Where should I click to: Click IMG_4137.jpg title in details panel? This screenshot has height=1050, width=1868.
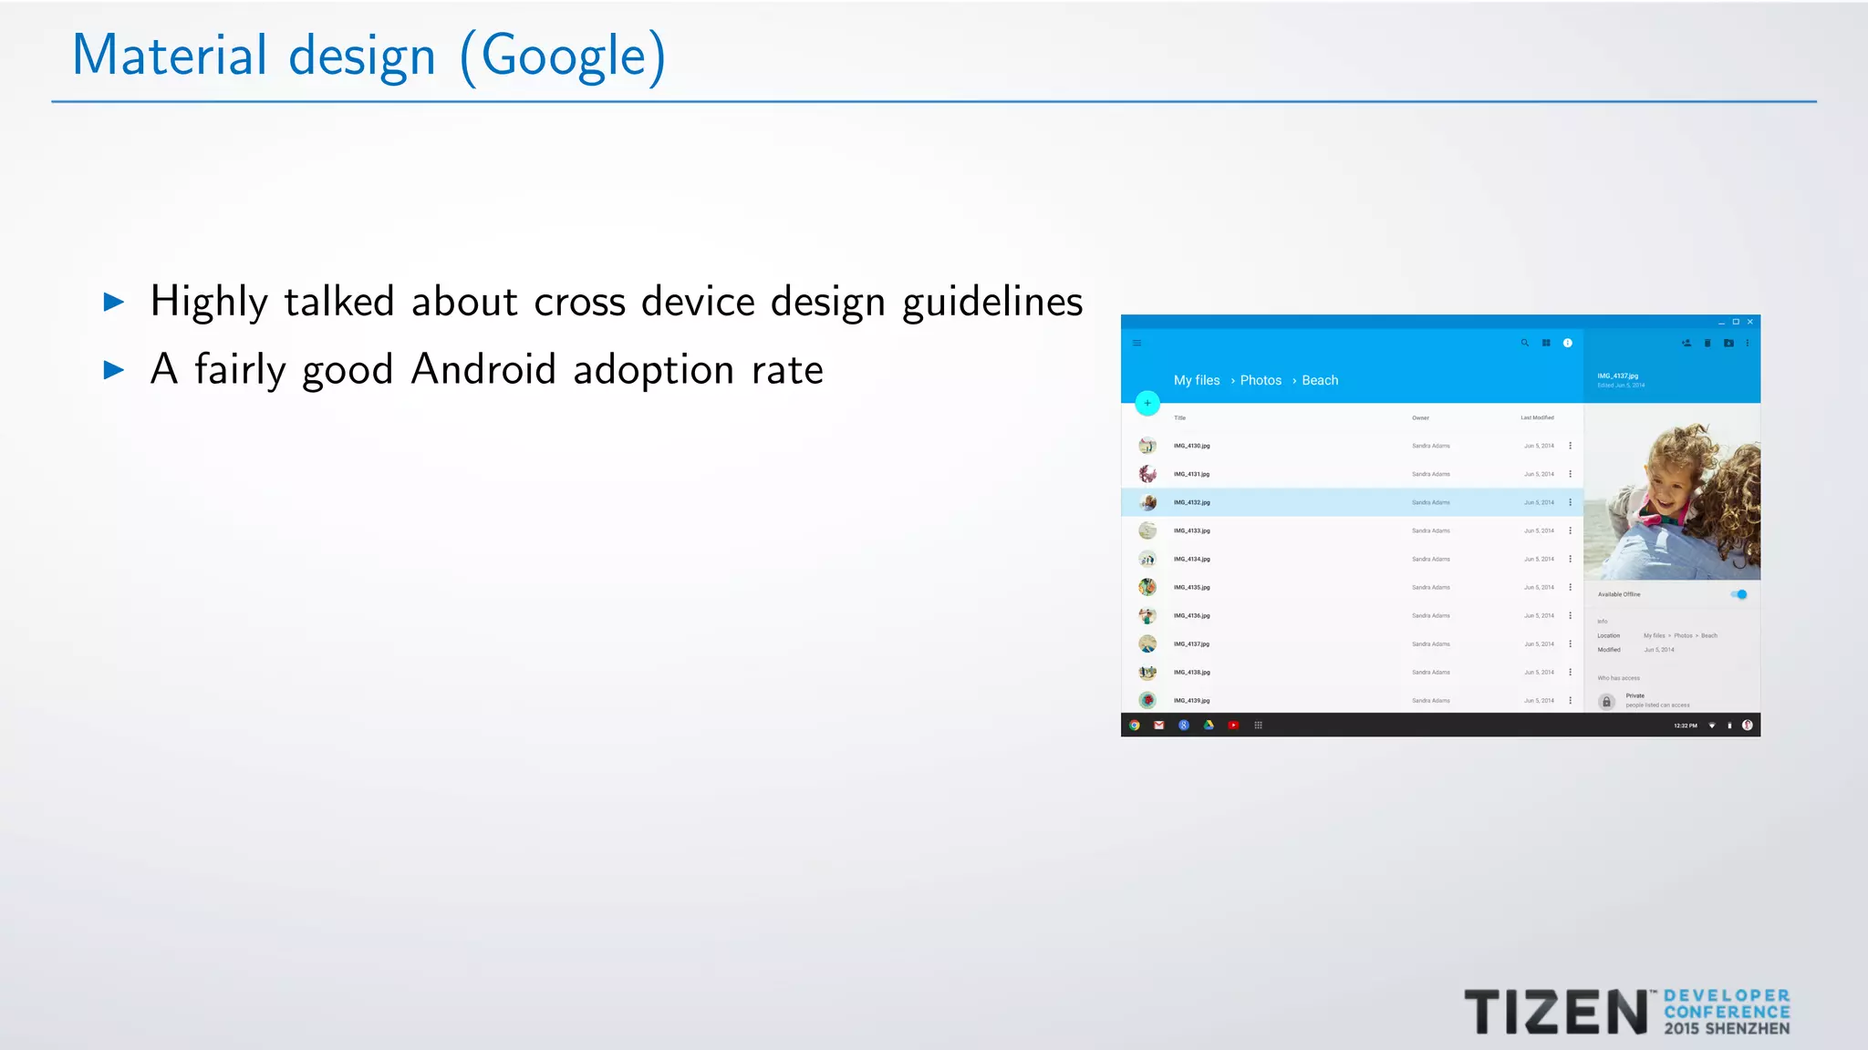point(1617,376)
